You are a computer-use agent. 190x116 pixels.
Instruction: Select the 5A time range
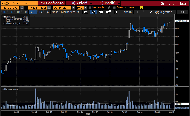point(47,12)
